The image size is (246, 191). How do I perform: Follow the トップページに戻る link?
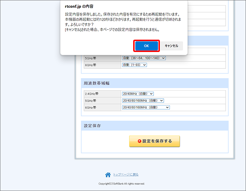pyautogui.click(x=126, y=174)
